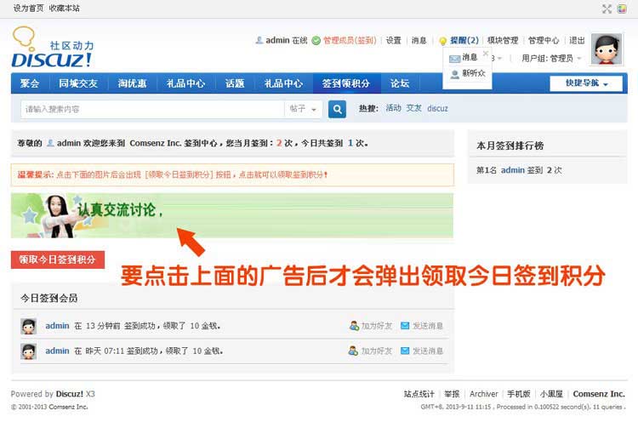Click the 领取今日签到积分 button

click(x=58, y=260)
